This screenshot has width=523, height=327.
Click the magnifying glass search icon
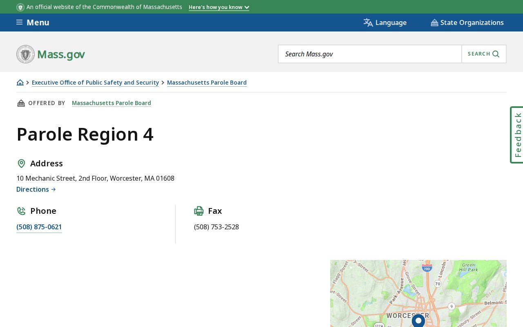(496, 54)
